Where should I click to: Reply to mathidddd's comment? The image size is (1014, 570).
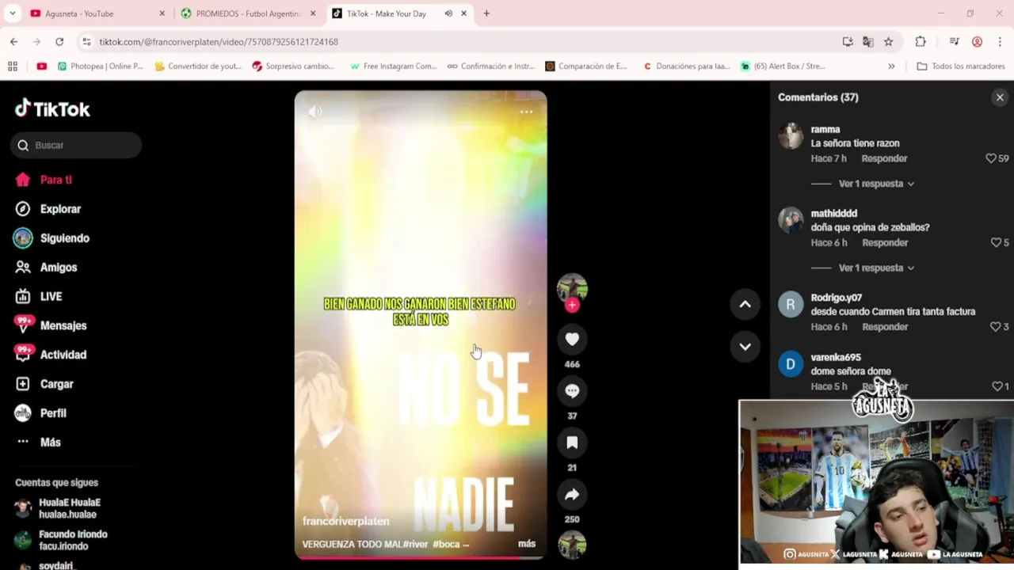pos(885,243)
